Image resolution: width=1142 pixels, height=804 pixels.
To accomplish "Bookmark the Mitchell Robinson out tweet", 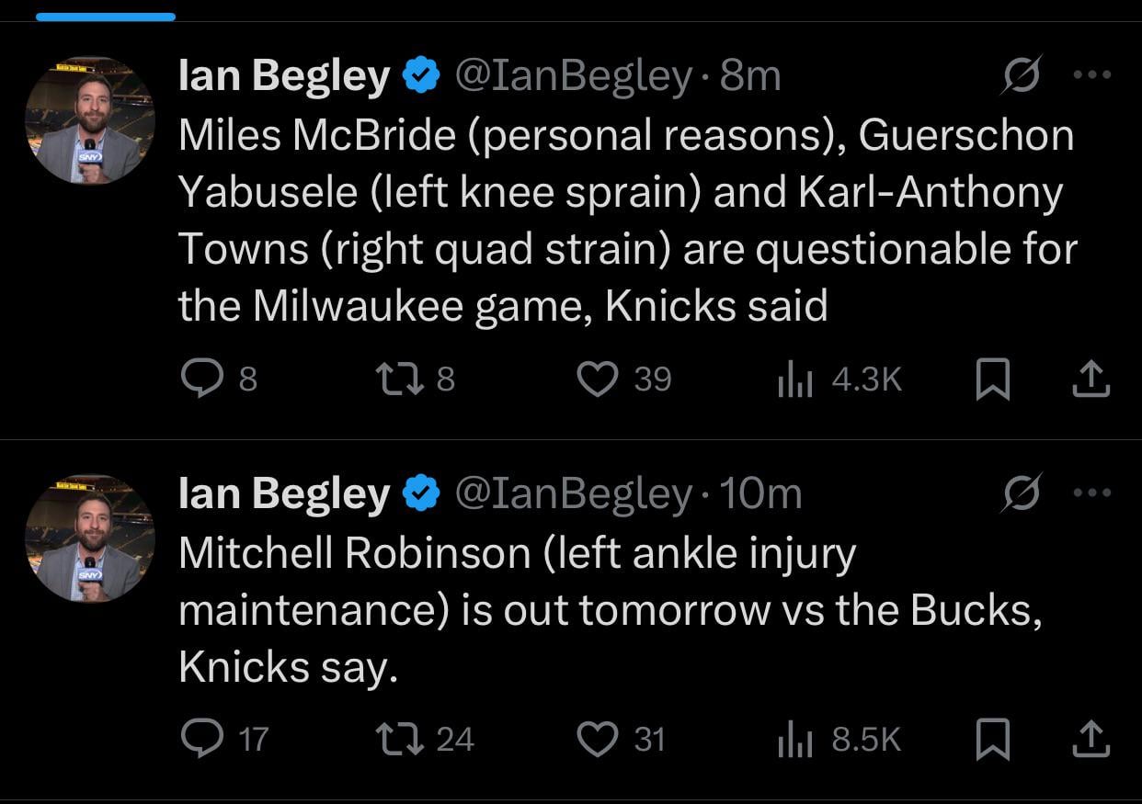I will click(x=994, y=738).
